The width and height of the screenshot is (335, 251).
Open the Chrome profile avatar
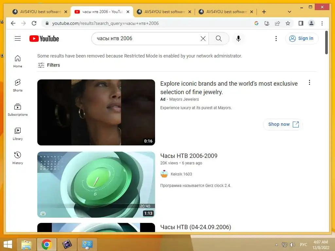pos(311,23)
